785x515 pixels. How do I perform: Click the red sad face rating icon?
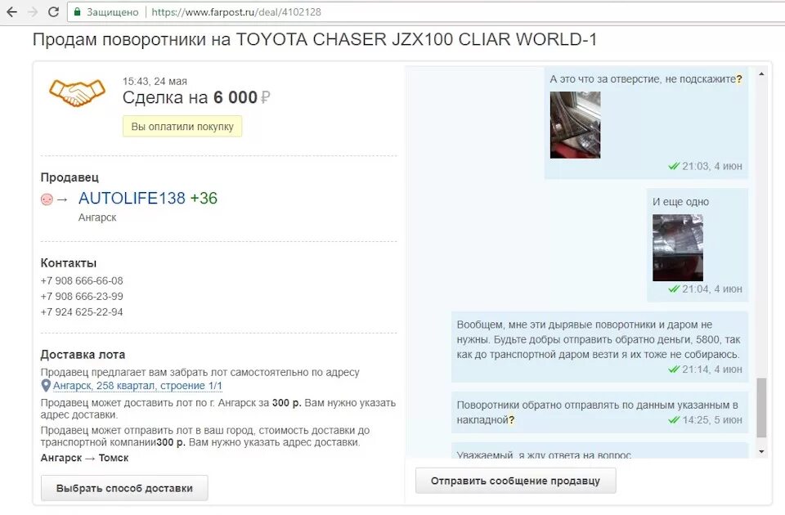[x=47, y=199]
